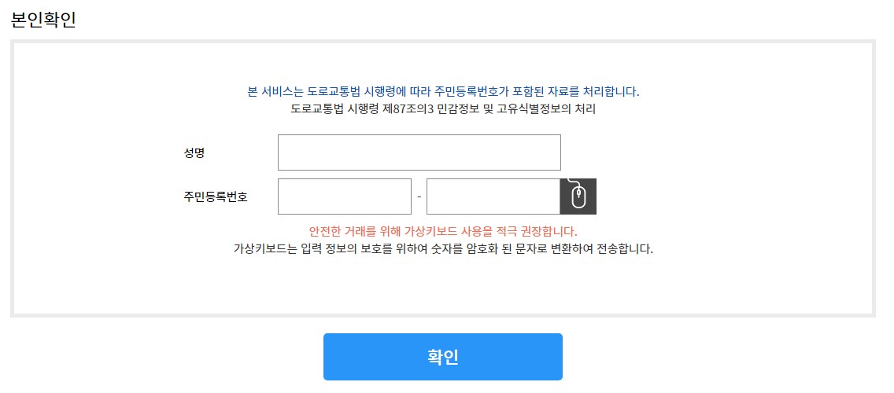Place cursor in resident number back digits field
The height and width of the screenshot is (393, 894).
[x=493, y=196]
